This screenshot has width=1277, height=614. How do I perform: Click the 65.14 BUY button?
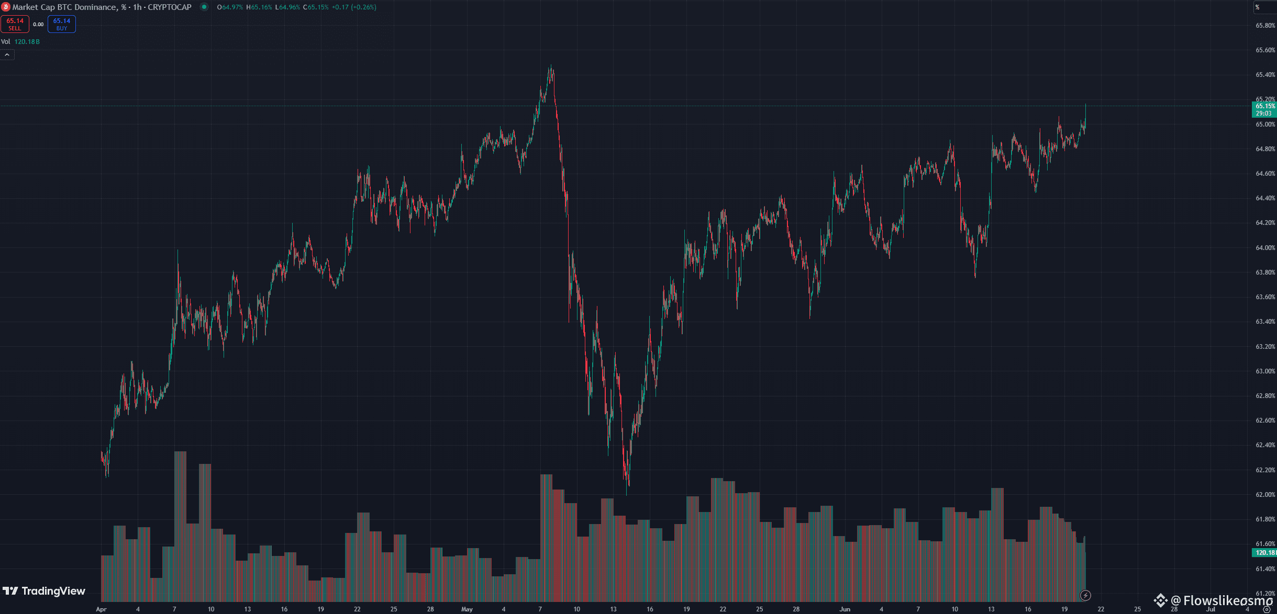click(x=62, y=24)
